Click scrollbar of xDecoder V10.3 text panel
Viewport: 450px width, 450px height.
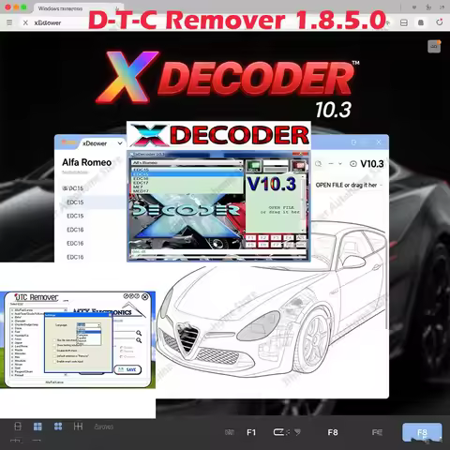point(302,203)
